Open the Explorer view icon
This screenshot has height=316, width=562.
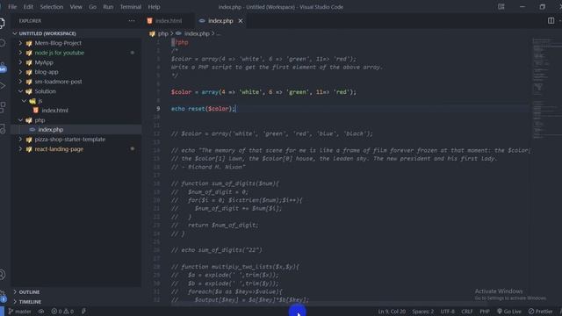[3, 24]
